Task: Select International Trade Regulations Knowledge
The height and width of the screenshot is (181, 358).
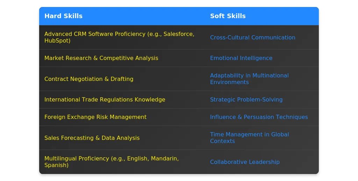Action: (105, 99)
